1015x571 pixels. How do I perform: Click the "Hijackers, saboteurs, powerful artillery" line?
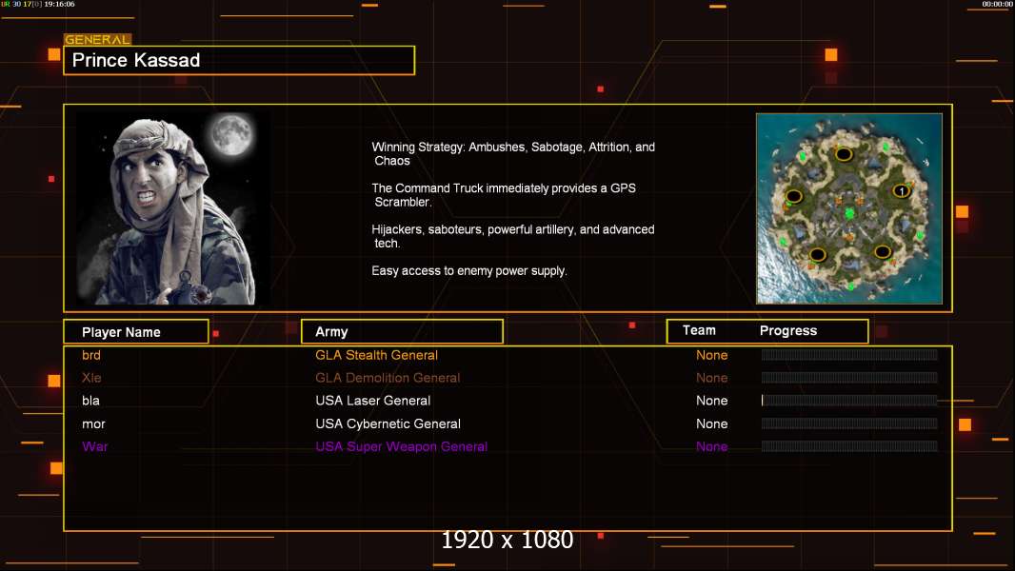(512, 236)
